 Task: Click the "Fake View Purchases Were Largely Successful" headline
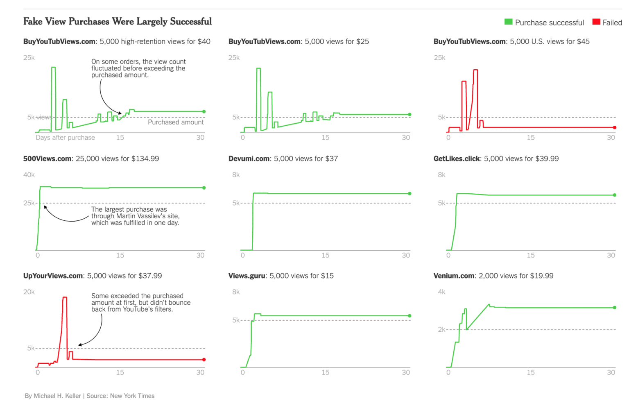click(x=117, y=21)
